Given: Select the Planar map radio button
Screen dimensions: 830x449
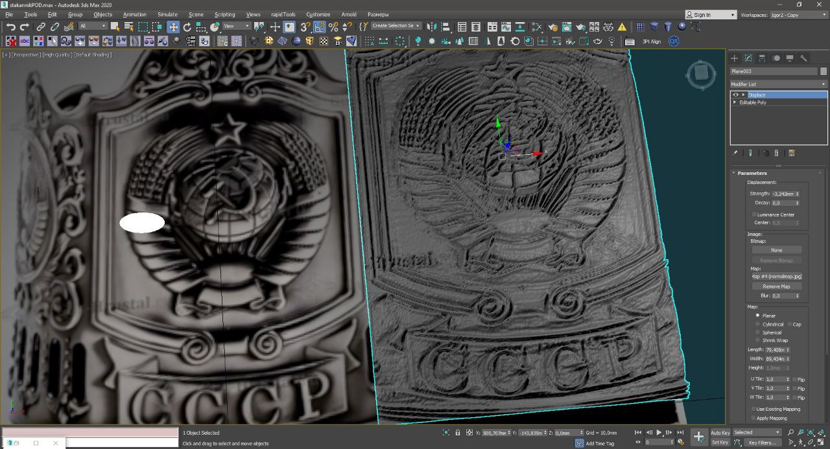Looking at the screenshot, I should click(x=758, y=316).
